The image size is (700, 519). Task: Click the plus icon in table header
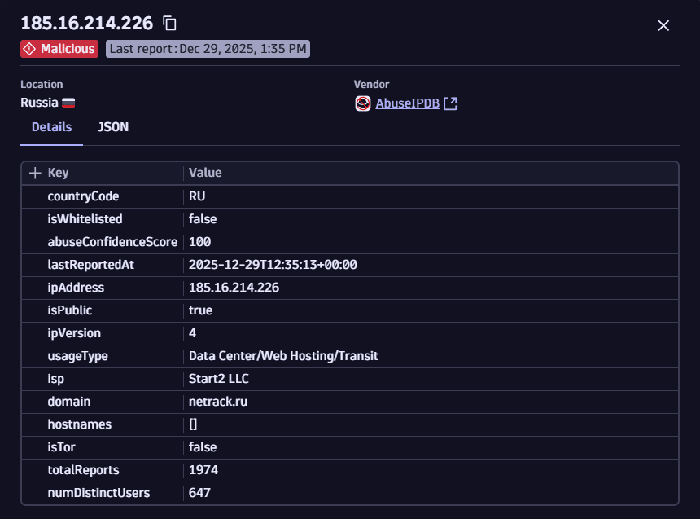click(35, 173)
